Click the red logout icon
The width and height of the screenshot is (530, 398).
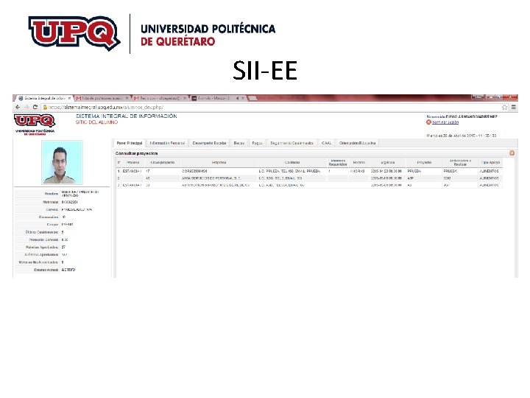click(428, 122)
